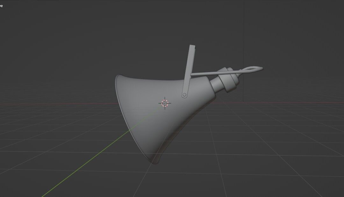344x197 pixels.
Task: Select the flat bracket arm above the shade
Action: coord(189,71)
